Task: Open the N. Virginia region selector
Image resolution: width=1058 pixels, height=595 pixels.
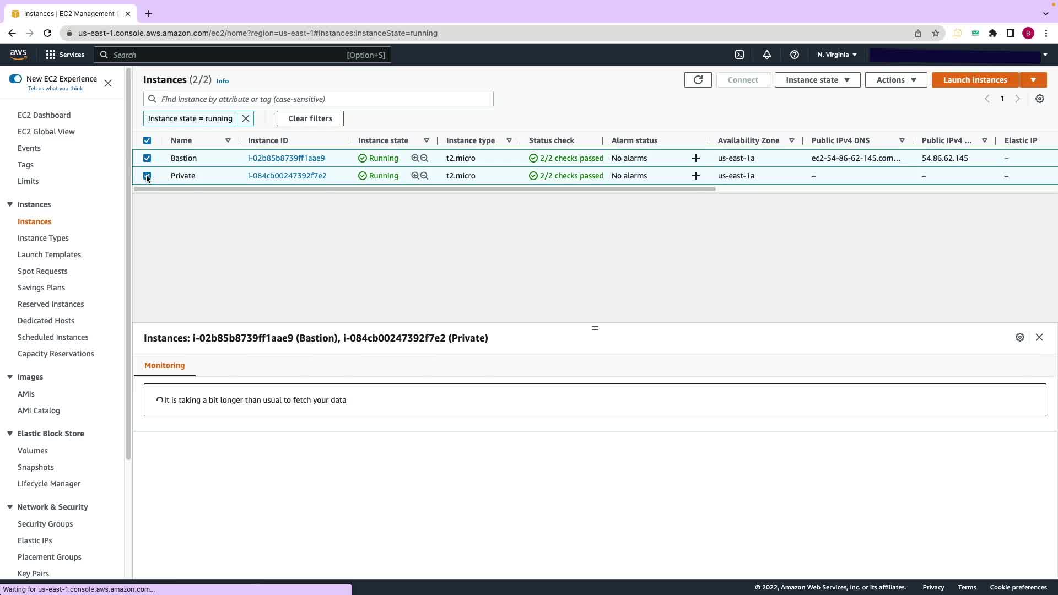Action: tap(836, 55)
